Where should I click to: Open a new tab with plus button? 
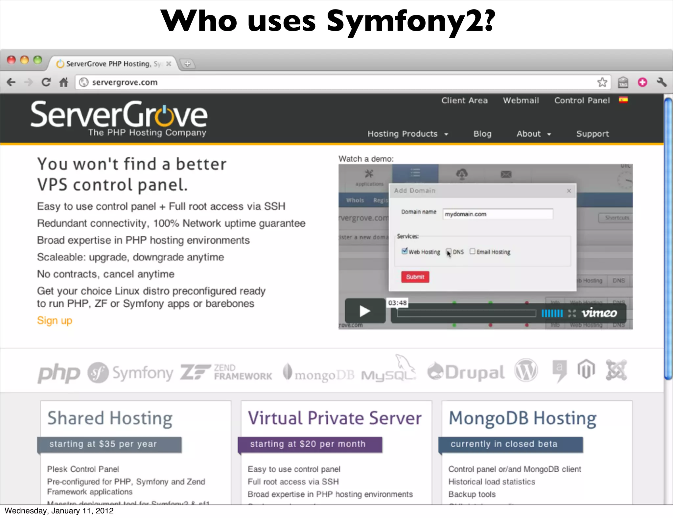[188, 64]
